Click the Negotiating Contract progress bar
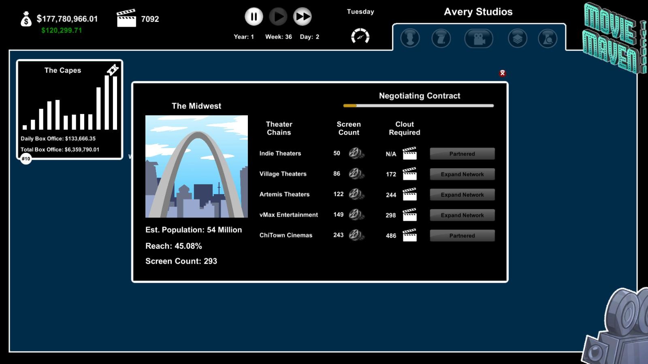Viewport: 648px width, 364px height. point(419,105)
